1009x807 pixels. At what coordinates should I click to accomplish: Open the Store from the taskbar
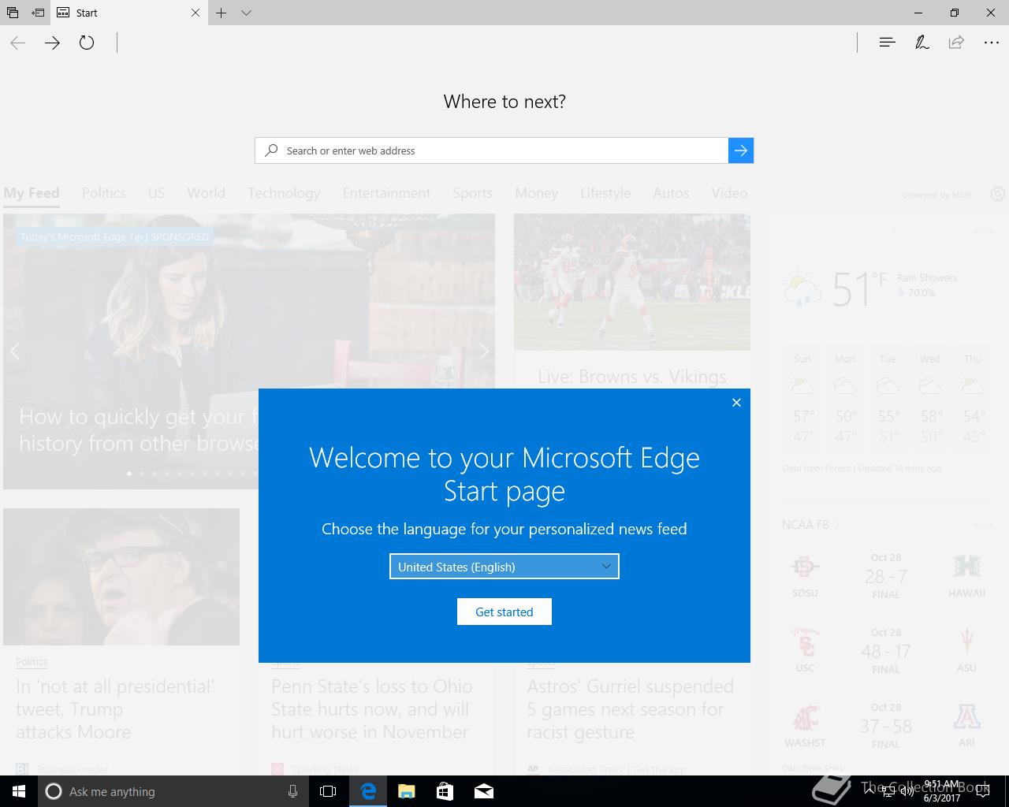pyautogui.click(x=445, y=791)
